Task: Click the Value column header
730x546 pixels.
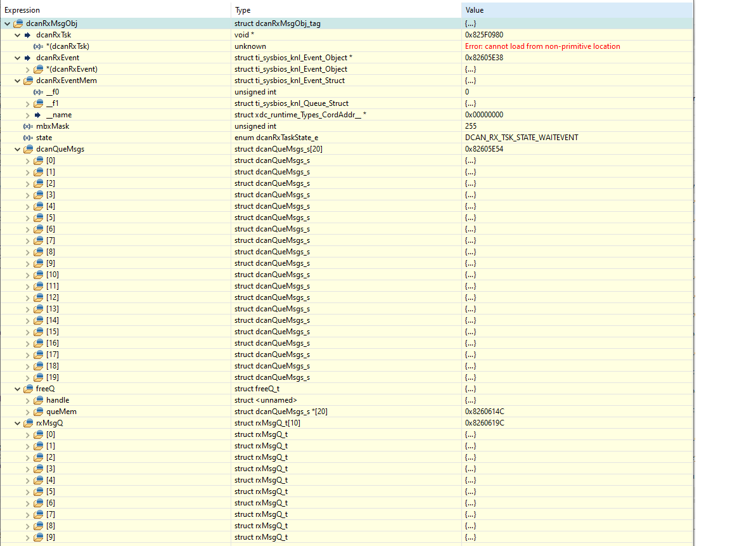Action: point(577,10)
